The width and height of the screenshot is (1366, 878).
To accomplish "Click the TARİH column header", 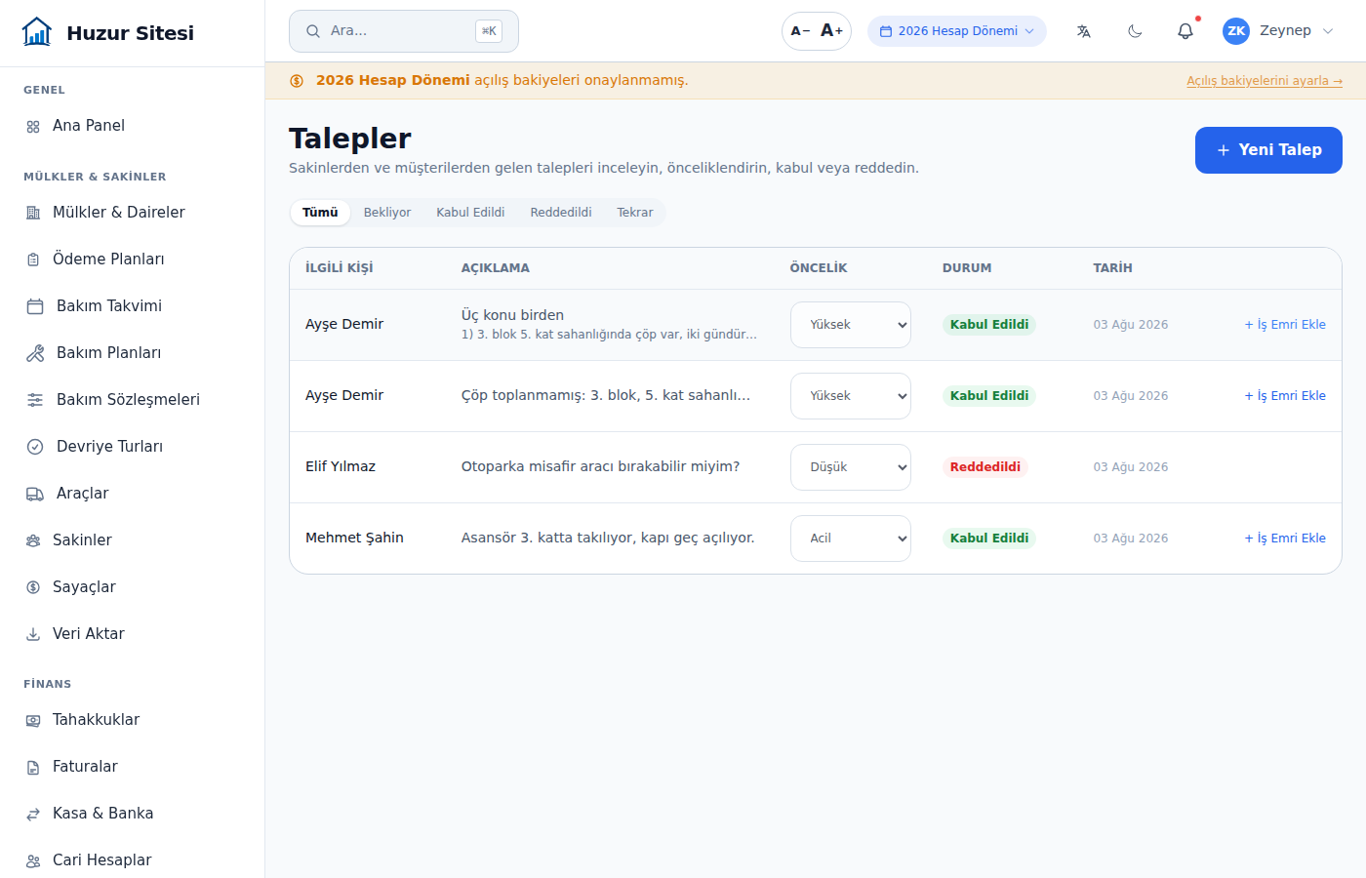I will pyautogui.click(x=1112, y=268).
